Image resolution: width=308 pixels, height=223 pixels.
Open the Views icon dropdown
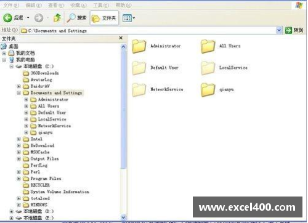(129, 18)
